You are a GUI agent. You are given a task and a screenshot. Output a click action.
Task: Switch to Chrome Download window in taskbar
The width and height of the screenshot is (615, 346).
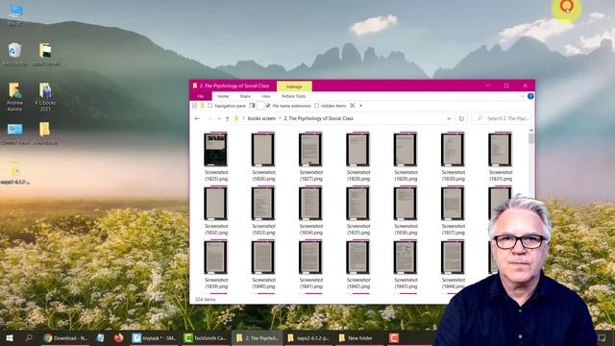point(66,337)
